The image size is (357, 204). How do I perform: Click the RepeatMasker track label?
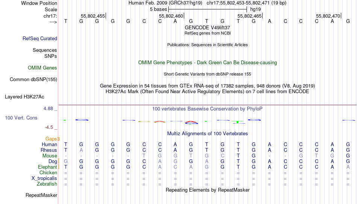point(41,195)
